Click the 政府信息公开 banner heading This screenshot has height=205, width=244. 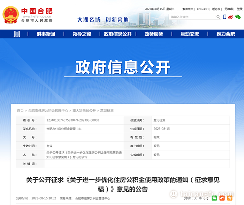(123, 67)
